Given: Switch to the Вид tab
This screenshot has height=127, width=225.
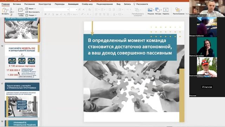Looking at the screenshot, I should pyautogui.click(x=118, y=4).
